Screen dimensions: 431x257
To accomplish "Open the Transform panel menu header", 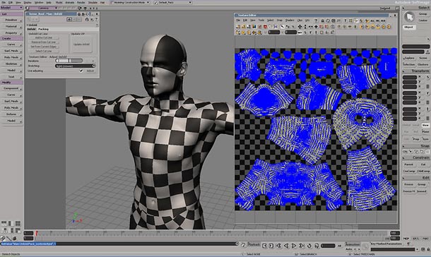I will coord(416,71).
